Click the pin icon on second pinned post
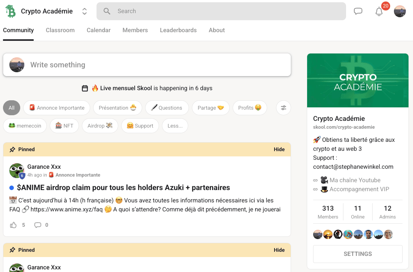Screen dimensions: 413x272 (12, 250)
